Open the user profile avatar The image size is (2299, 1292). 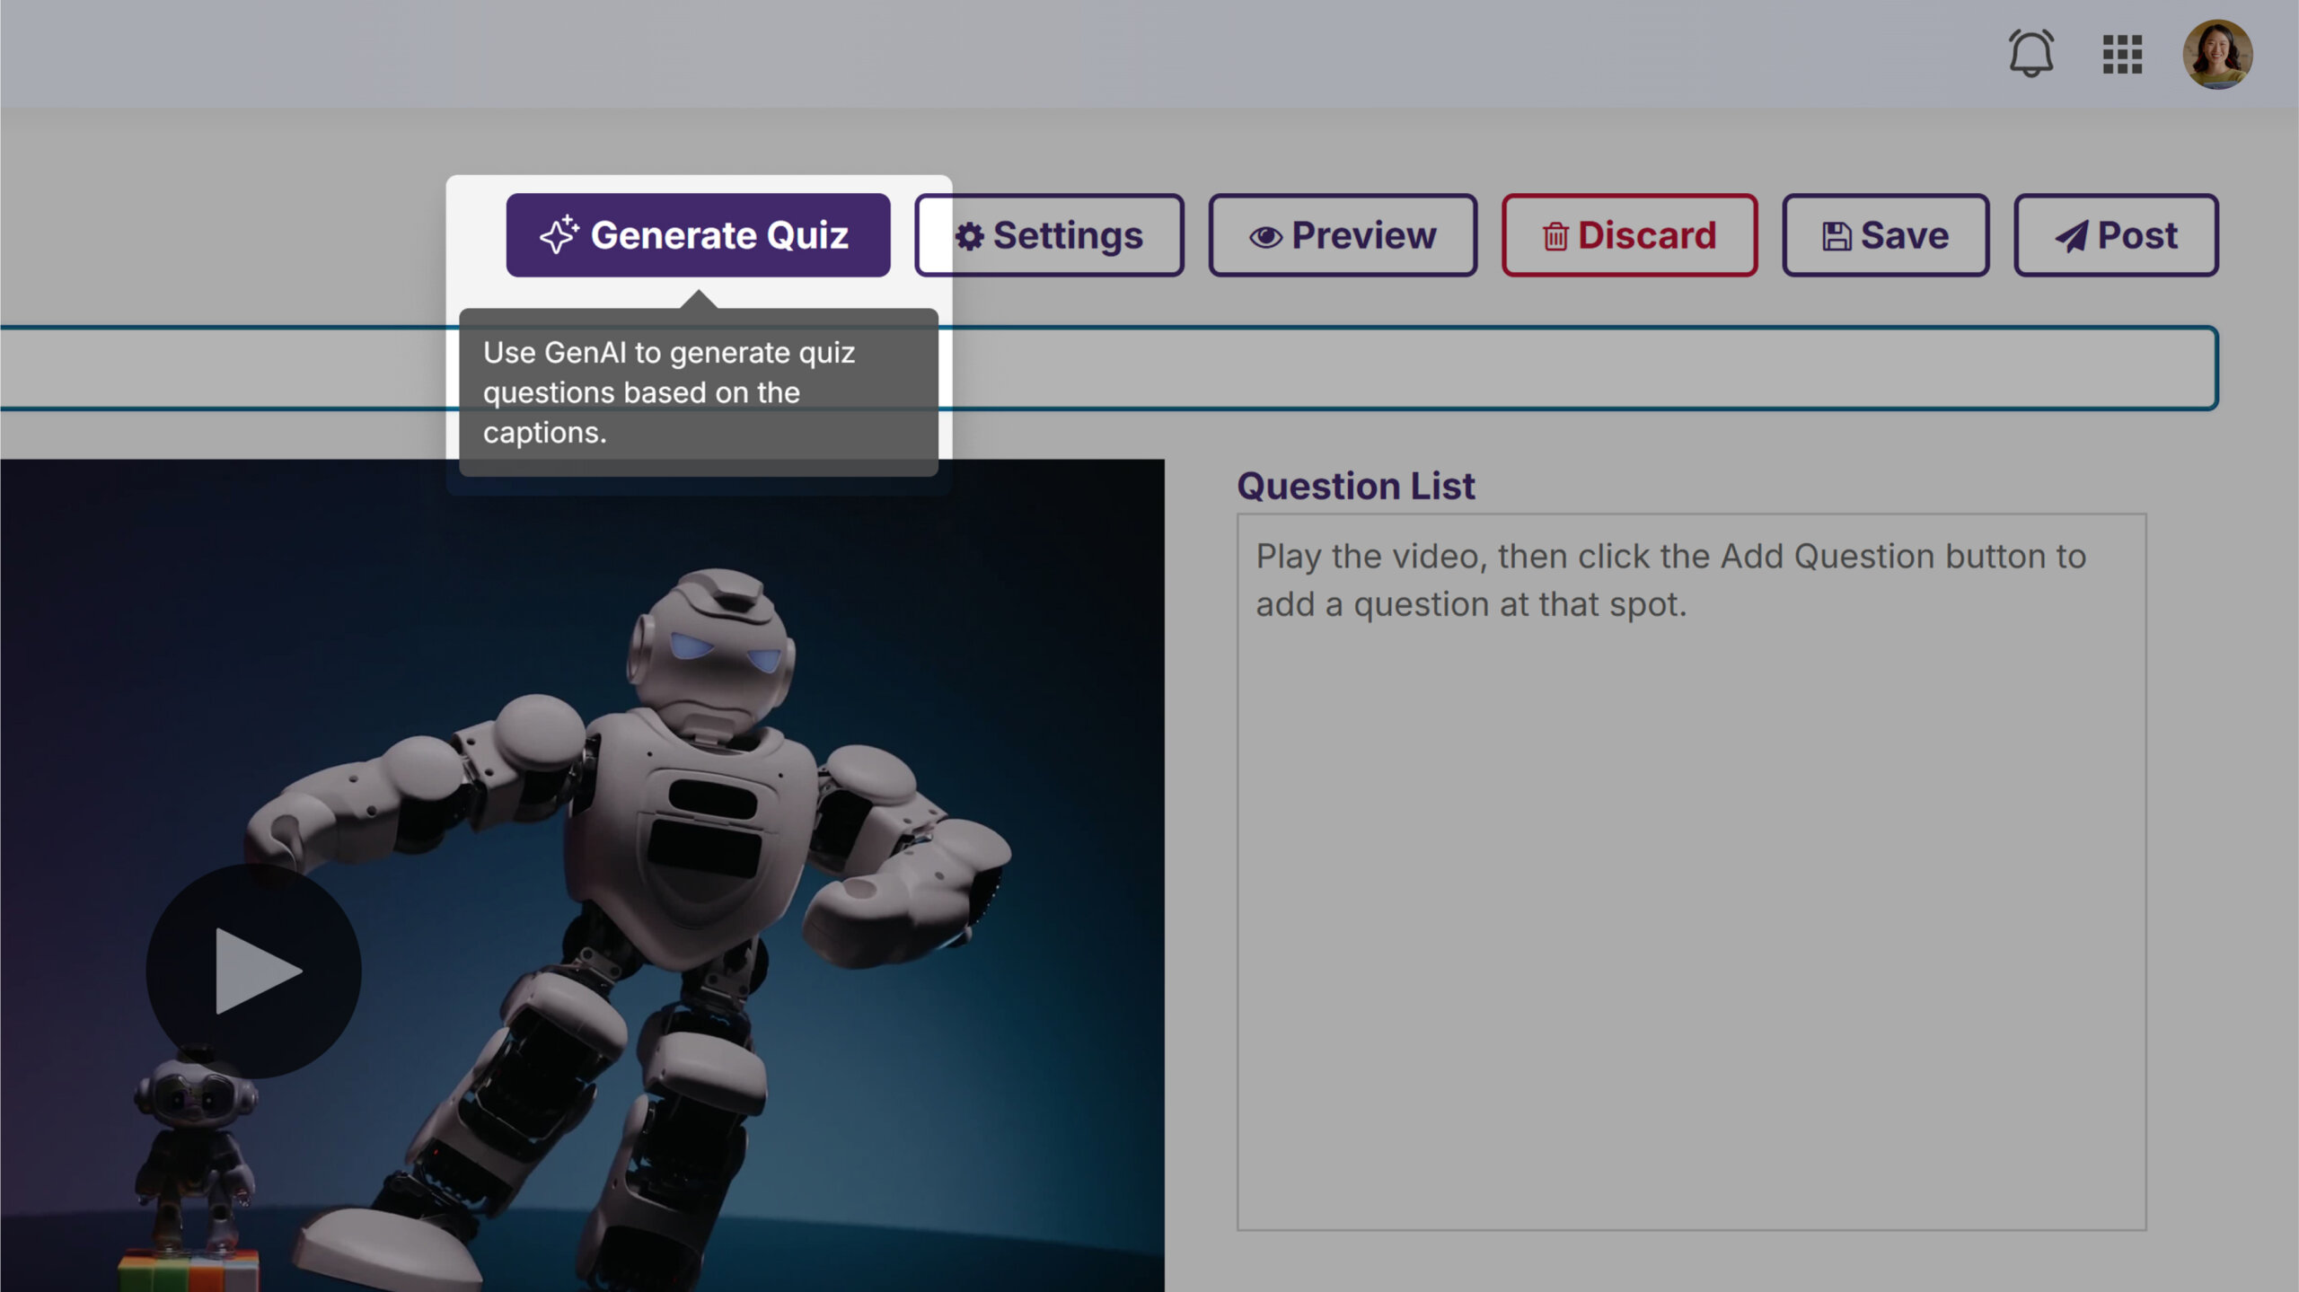click(x=2217, y=54)
